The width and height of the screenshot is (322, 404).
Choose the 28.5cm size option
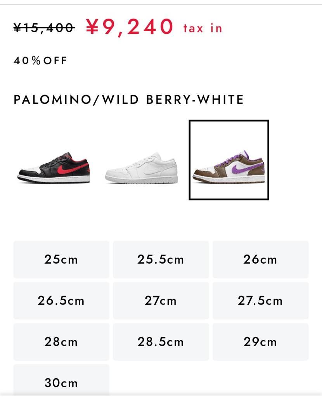tap(161, 342)
